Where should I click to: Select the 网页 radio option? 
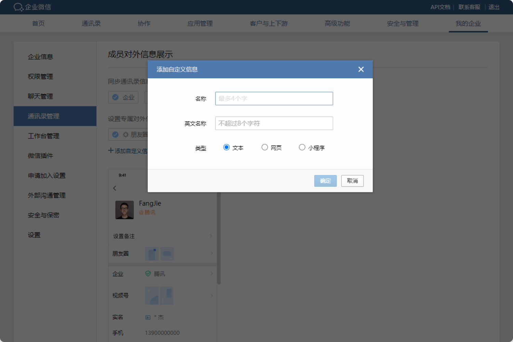point(265,147)
